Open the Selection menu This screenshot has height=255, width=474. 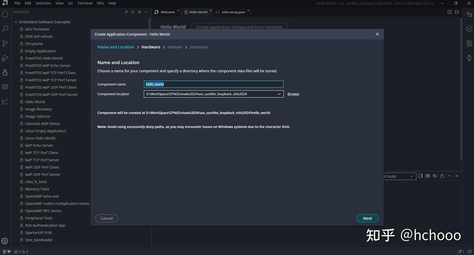(x=43, y=3)
